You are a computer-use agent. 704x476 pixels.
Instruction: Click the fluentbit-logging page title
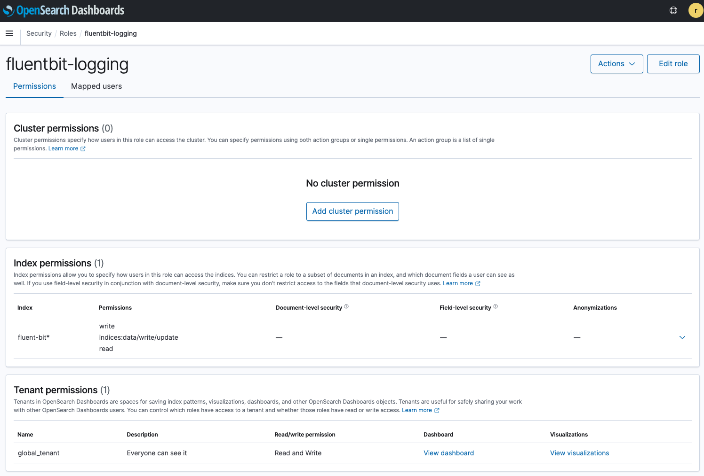pyautogui.click(x=67, y=64)
